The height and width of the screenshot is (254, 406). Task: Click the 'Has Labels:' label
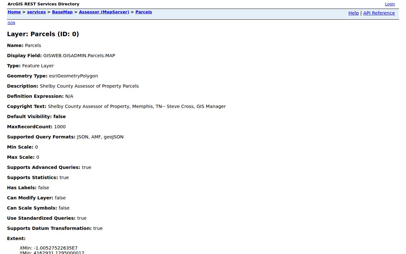point(22,188)
